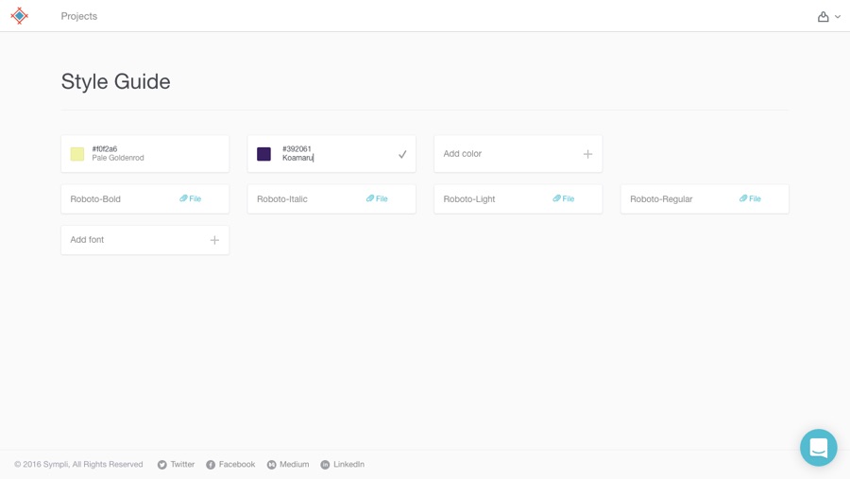Open the Facebook footer link

tap(230, 464)
